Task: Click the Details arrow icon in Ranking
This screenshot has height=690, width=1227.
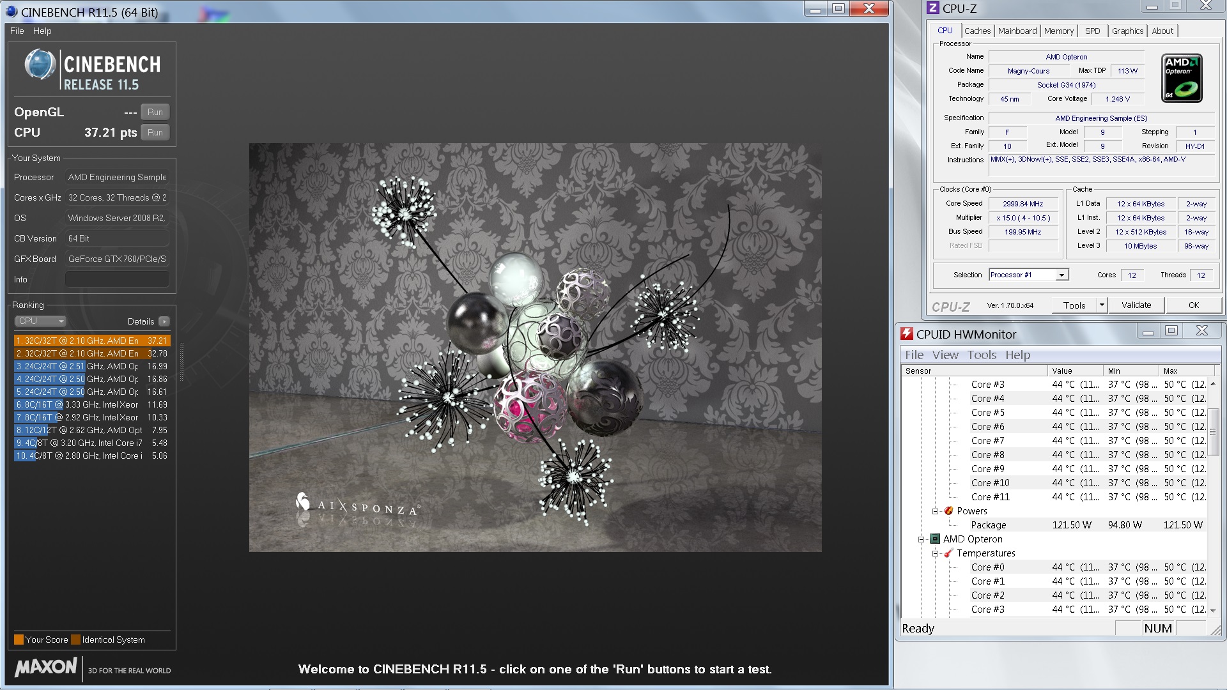Action: (164, 321)
